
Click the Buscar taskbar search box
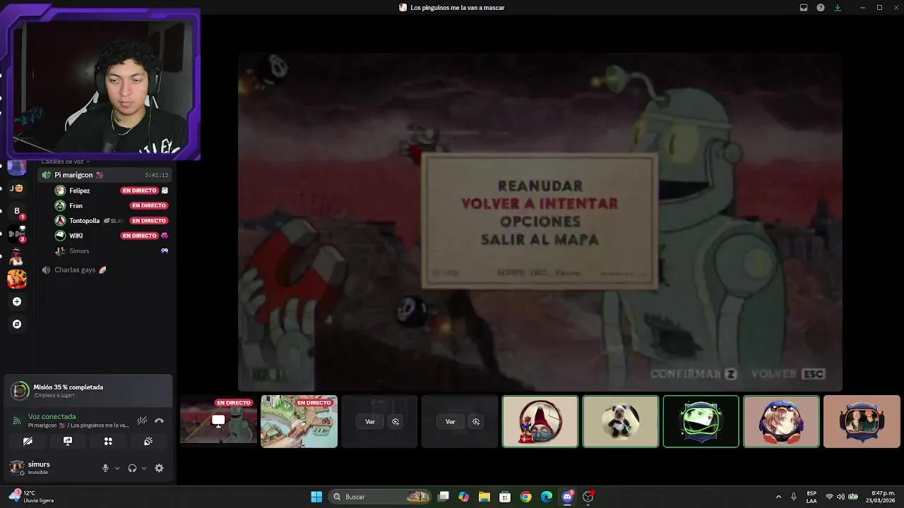click(x=381, y=497)
